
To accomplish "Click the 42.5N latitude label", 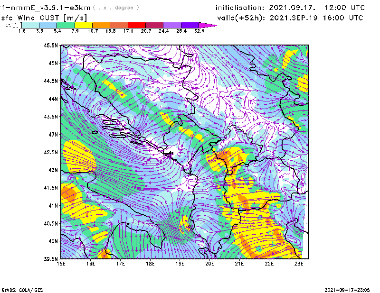I will click(x=51, y=152).
